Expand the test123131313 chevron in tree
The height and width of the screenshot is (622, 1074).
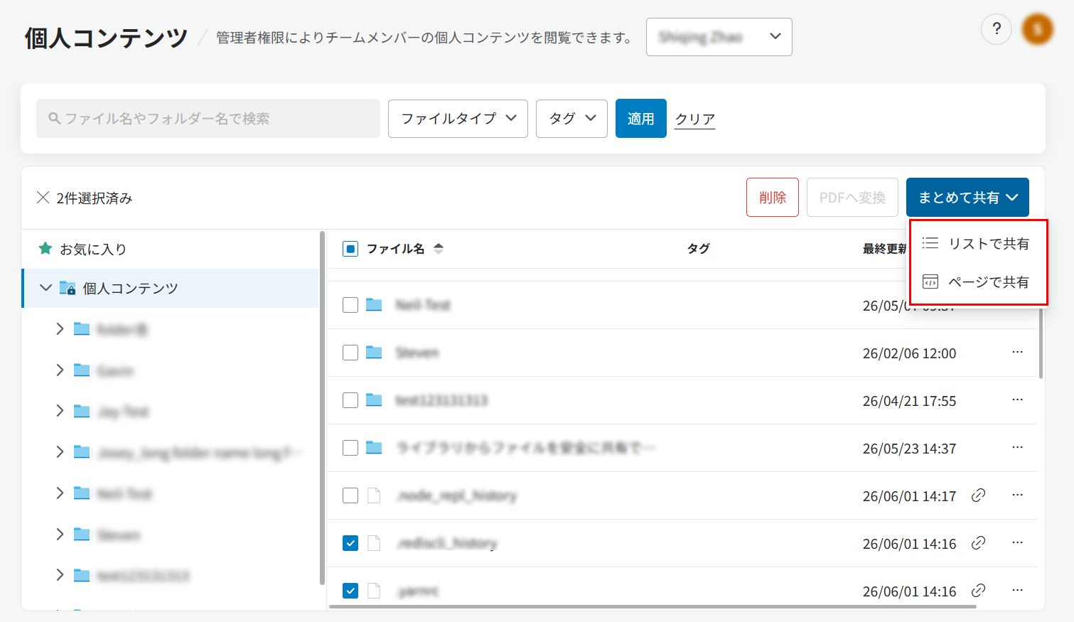60,575
